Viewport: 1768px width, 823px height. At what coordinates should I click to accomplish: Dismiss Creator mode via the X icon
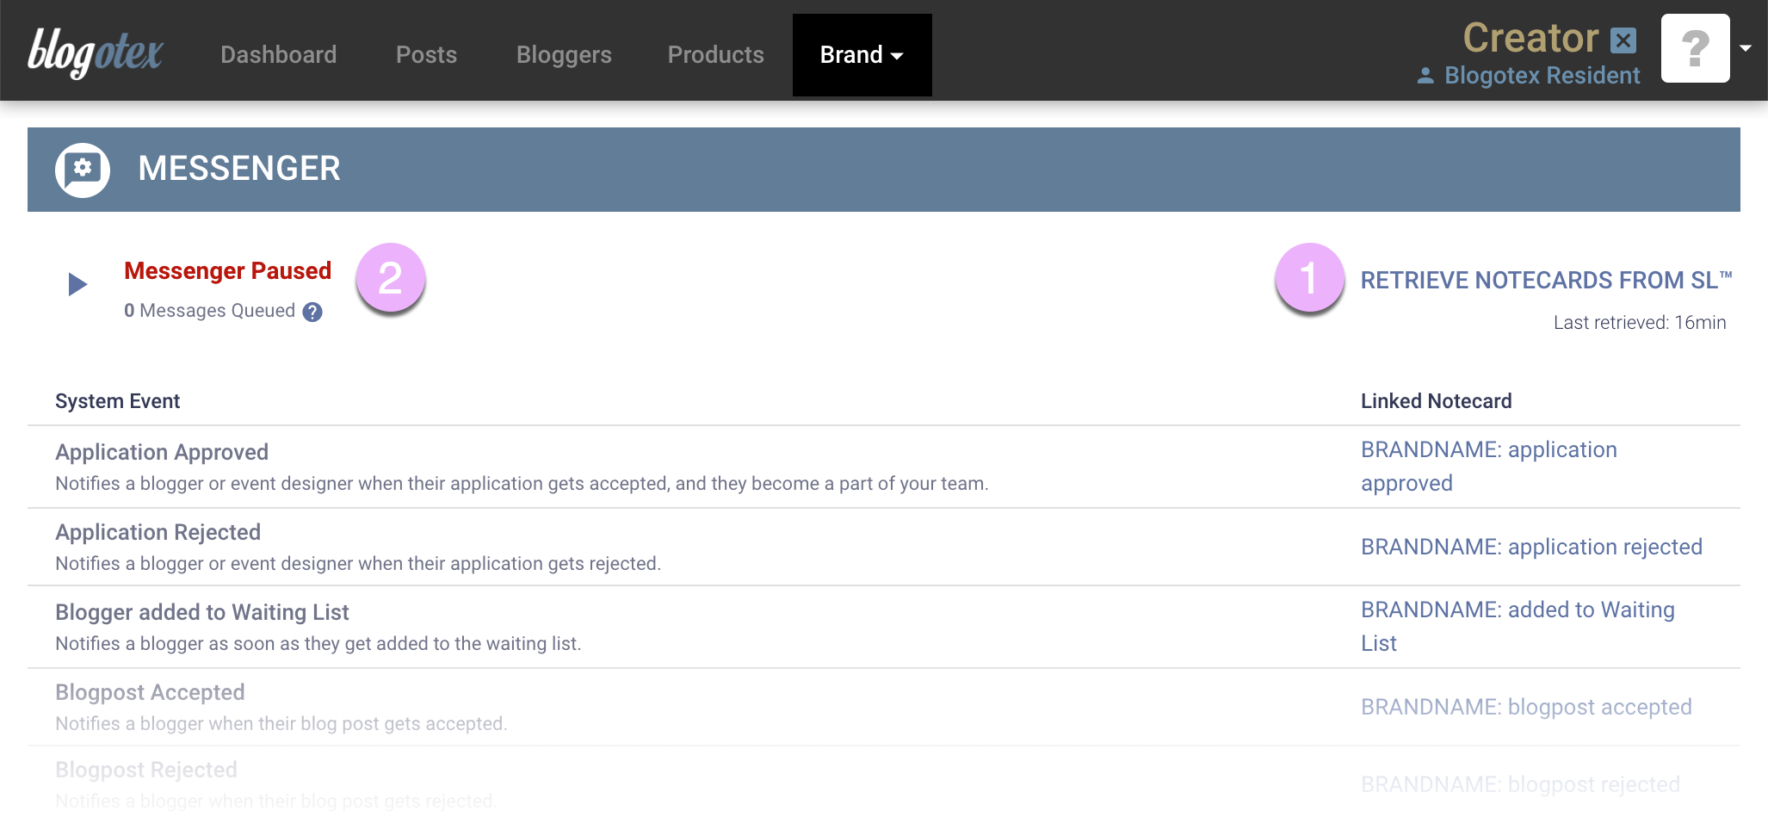1623,40
